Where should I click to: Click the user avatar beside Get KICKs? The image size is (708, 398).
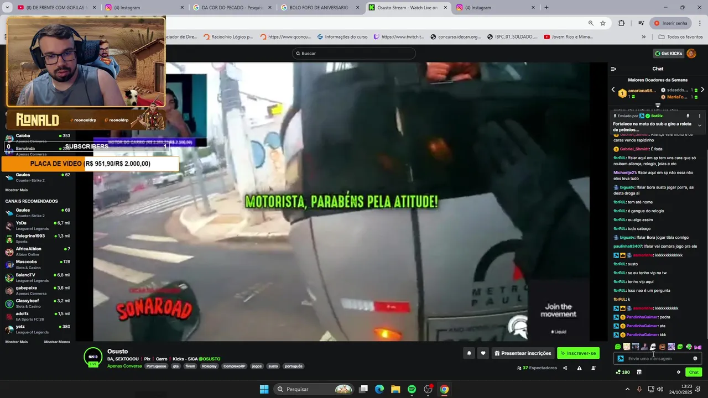pos(691,54)
